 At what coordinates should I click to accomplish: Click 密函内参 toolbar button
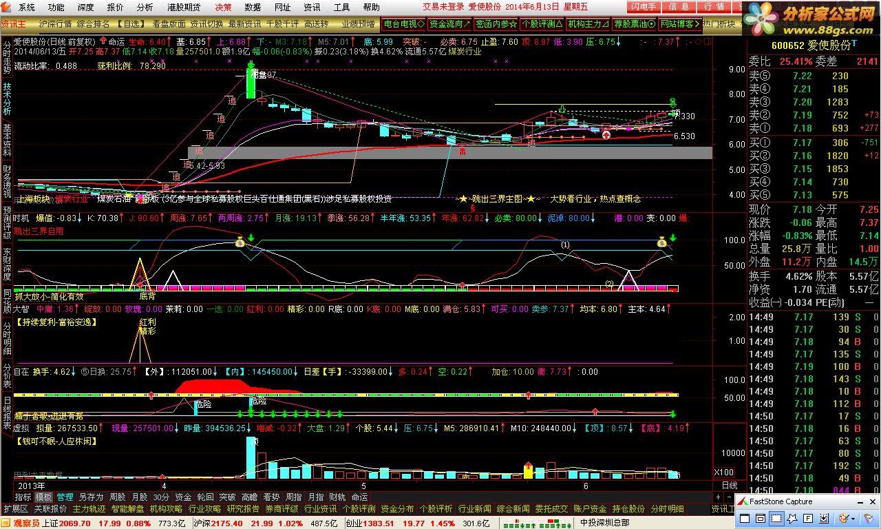pyautogui.click(x=496, y=23)
